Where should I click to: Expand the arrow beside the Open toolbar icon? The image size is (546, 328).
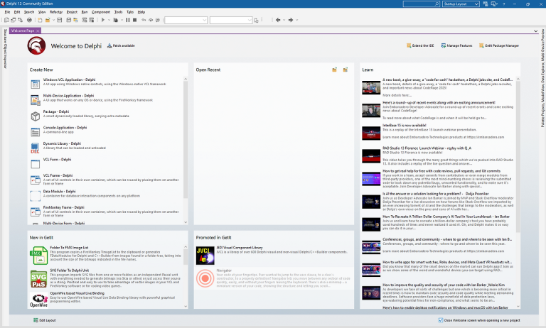[53, 20]
